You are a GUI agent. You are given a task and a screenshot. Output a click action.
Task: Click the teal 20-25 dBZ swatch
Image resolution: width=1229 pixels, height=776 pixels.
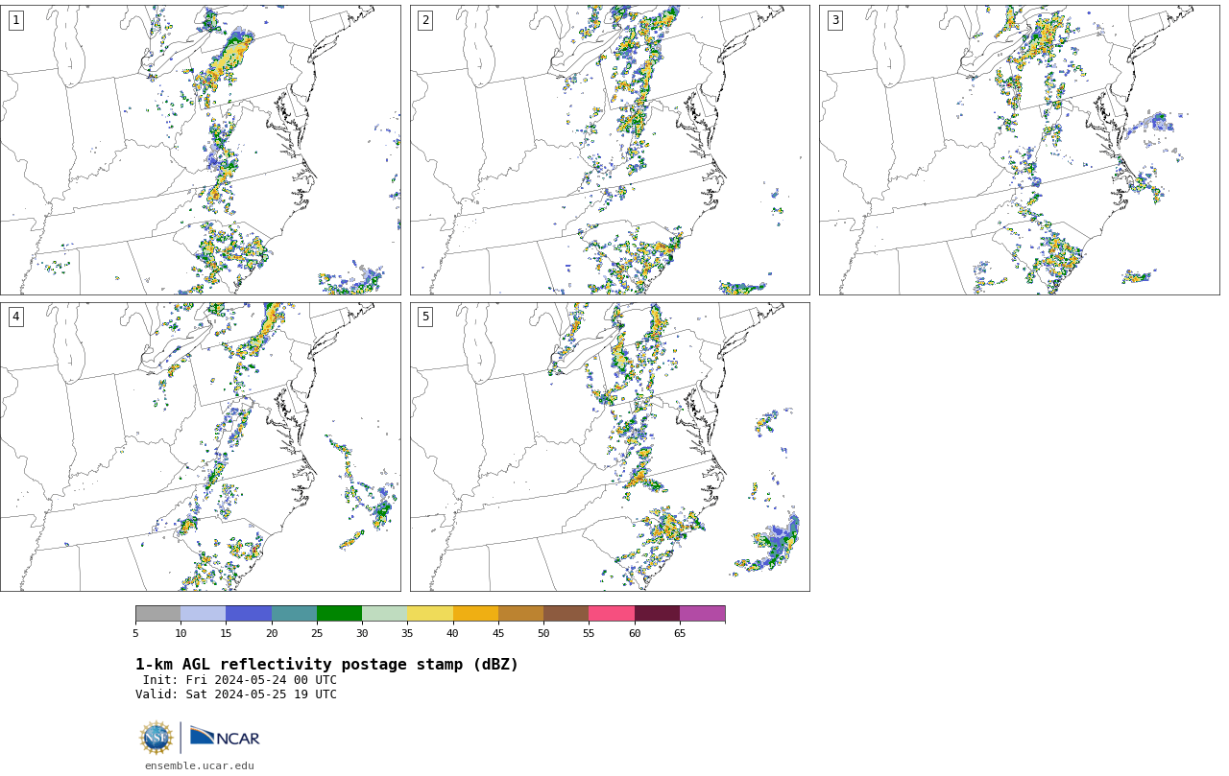294,614
